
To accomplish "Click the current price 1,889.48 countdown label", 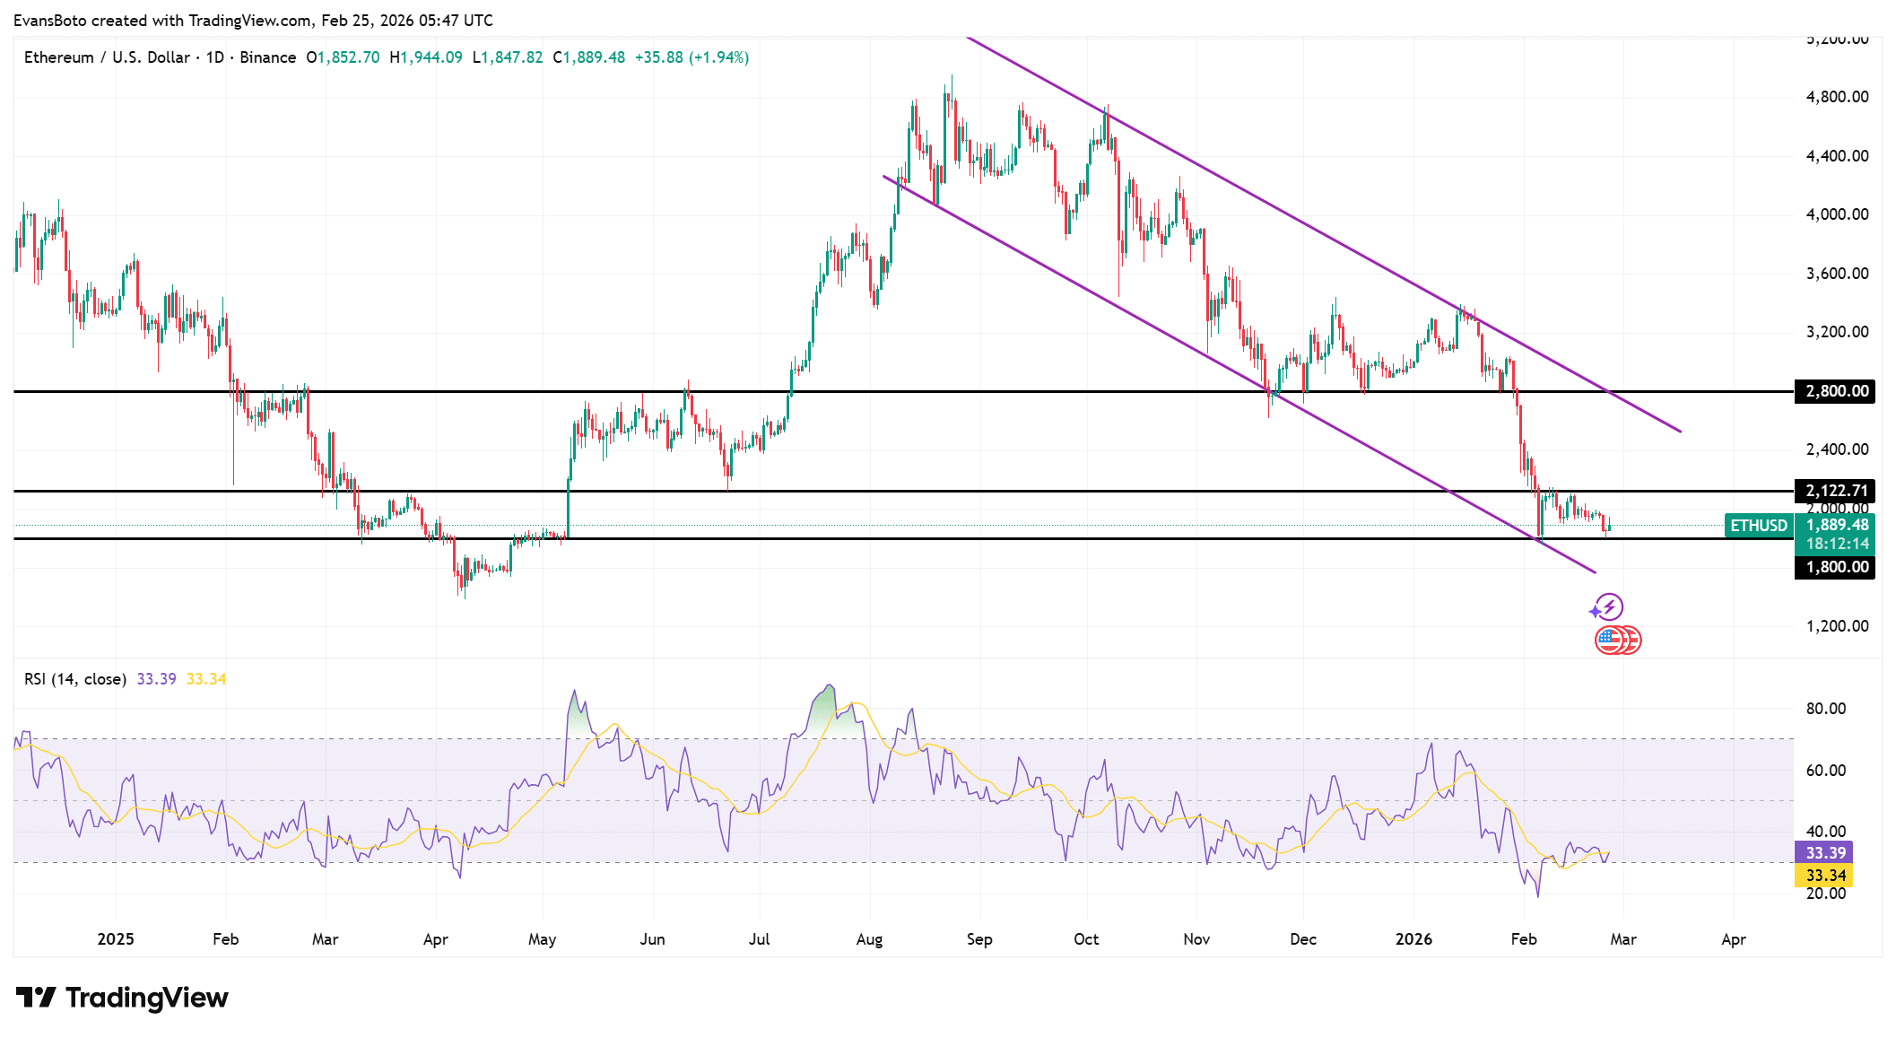I will tap(1837, 534).
